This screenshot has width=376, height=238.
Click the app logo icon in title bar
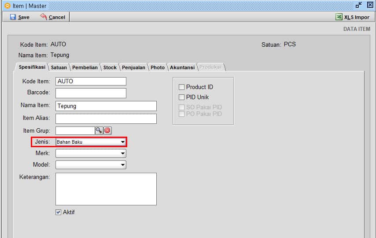point(7,6)
